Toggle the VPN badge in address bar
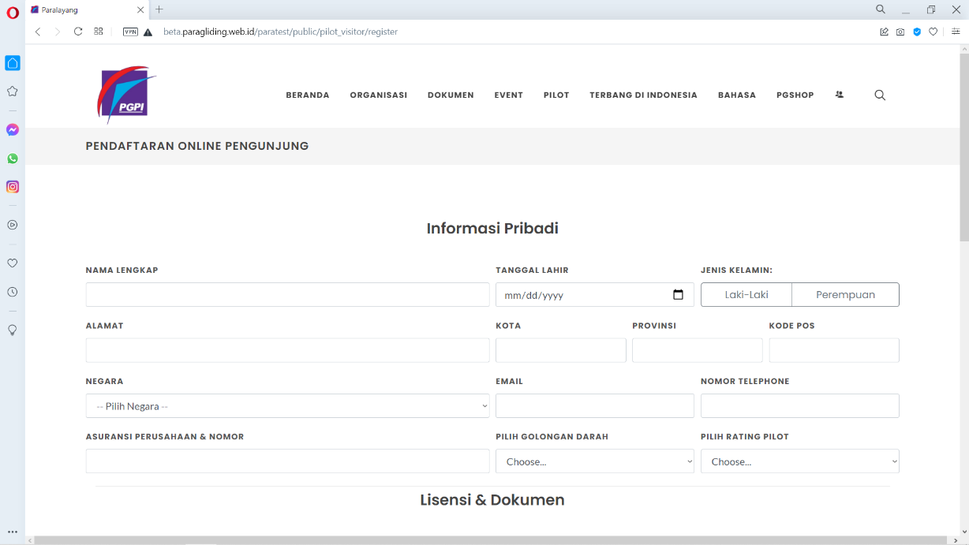 pos(130,32)
